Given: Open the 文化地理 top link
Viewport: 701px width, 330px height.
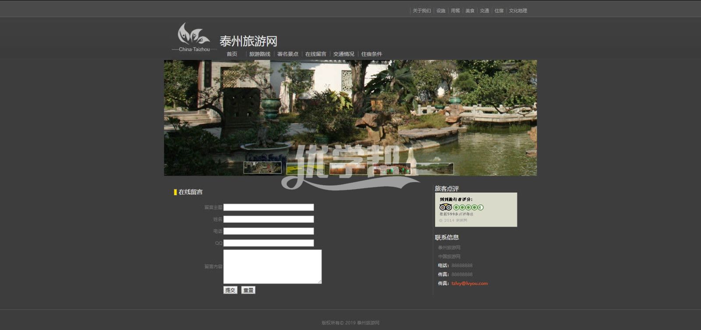Looking at the screenshot, I should 518,11.
